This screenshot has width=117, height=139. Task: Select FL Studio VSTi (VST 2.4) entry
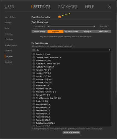[45, 67]
